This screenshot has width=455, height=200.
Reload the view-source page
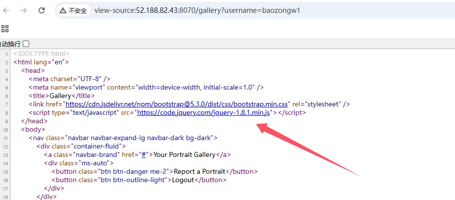tap(42, 10)
